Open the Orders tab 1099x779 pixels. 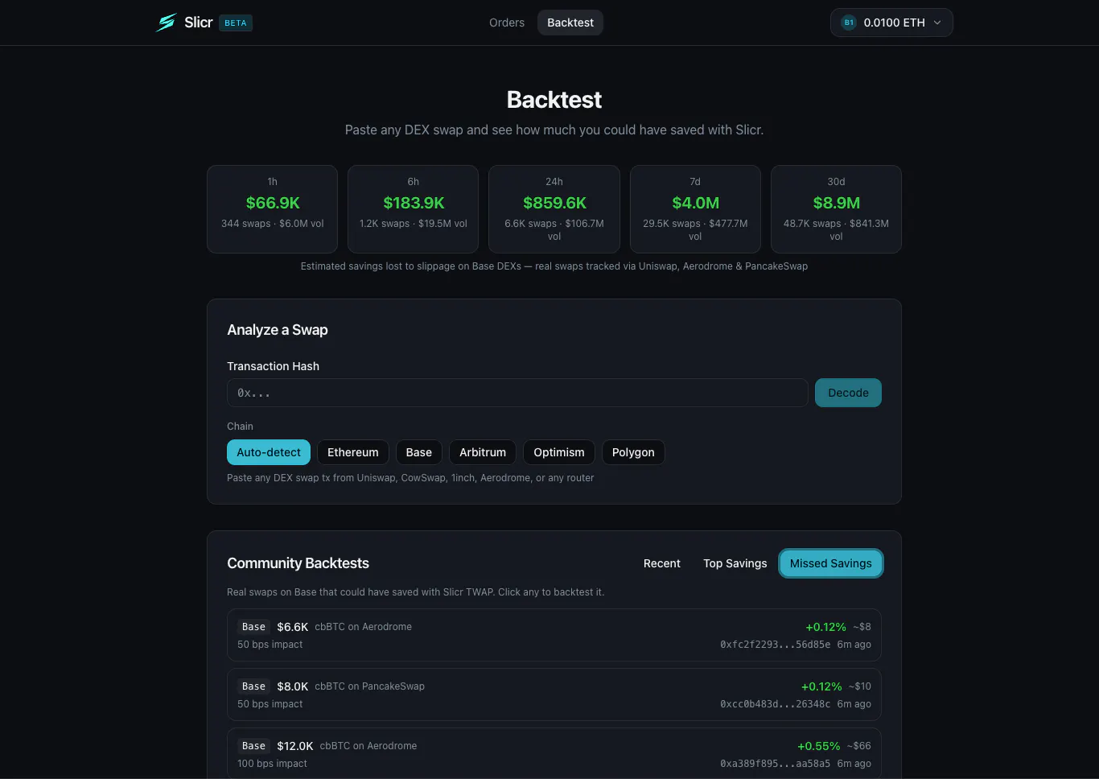tap(507, 23)
